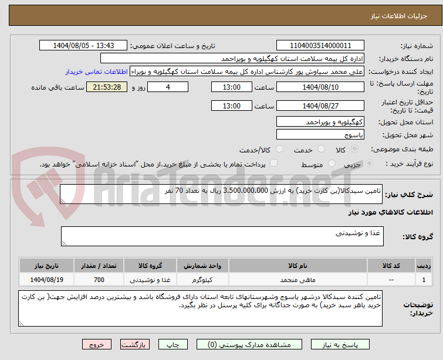Click the quantity cell 700

point(99,280)
